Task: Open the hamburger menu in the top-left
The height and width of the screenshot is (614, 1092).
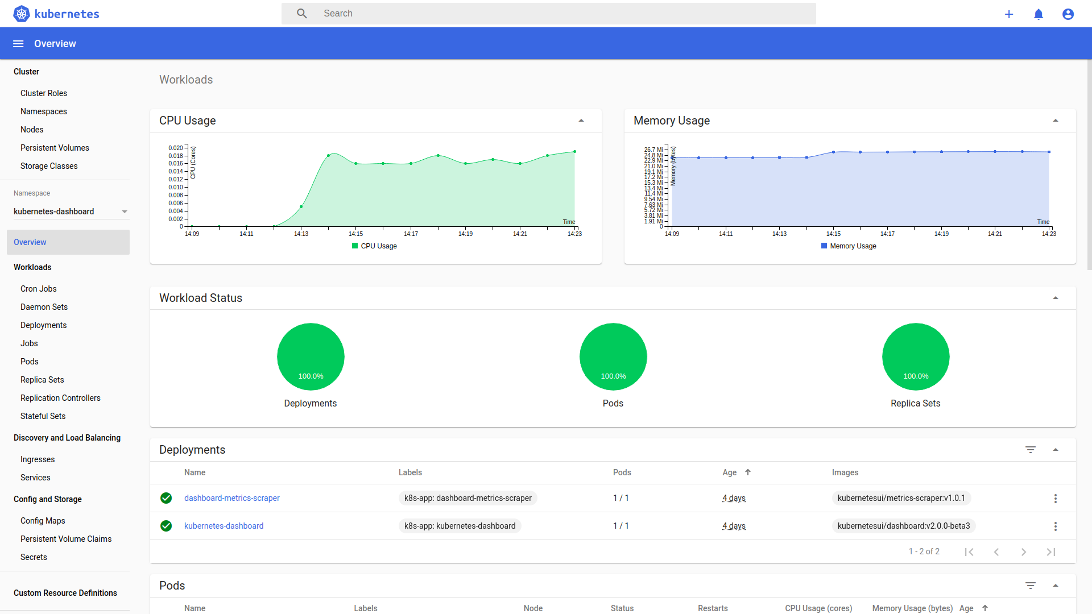Action: click(18, 43)
